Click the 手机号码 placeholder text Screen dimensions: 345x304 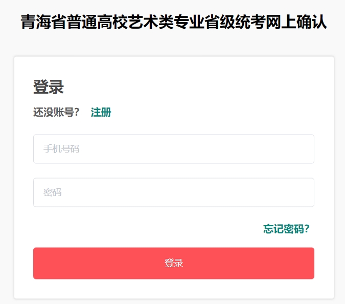point(61,149)
